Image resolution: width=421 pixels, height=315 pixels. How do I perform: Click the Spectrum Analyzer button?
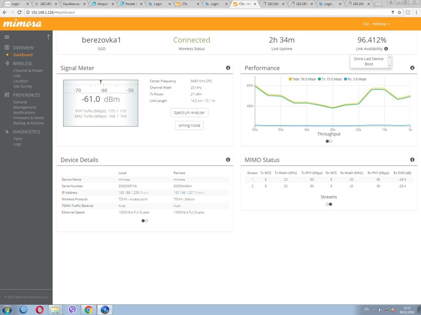pyautogui.click(x=189, y=113)
